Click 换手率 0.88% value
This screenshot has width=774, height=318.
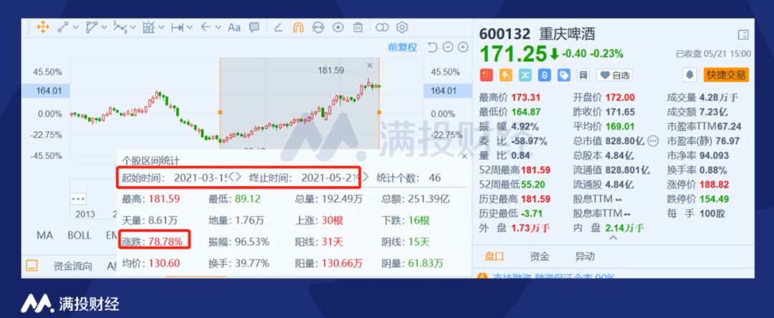(x=712, y=170)
